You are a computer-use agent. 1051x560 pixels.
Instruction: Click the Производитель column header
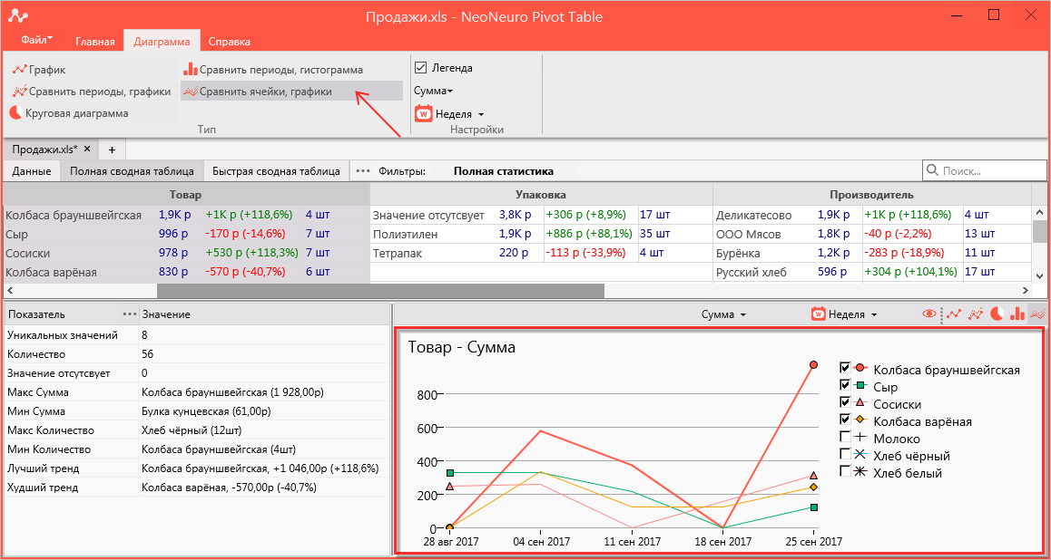871,195
